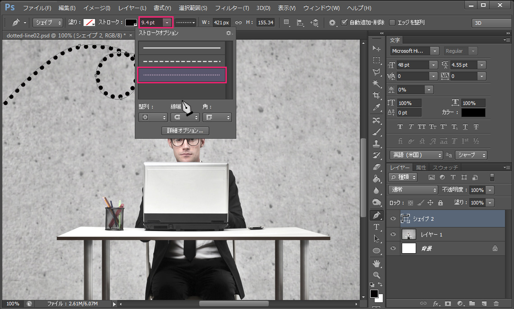Open the フィルター menu
Viewport: 514px width, 309px height.
[232, 8]
